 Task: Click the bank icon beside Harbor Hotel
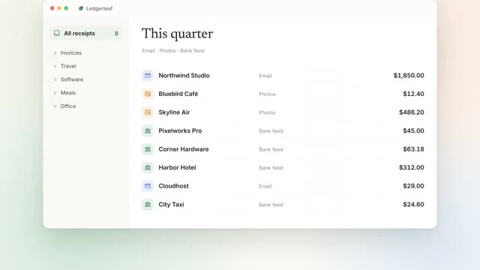pos(148,167)
